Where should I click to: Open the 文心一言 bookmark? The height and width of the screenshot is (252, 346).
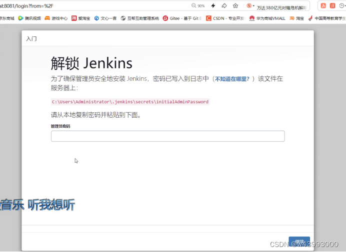(x=105, y=18)
